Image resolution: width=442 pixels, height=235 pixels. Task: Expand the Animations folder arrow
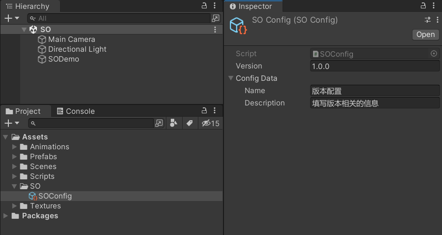(x=14, y=147)
